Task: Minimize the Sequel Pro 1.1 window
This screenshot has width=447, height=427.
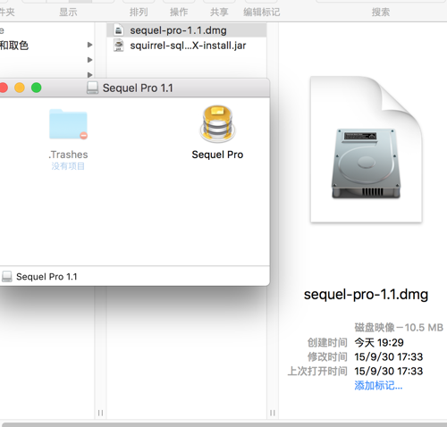Action: pos(20,88)
